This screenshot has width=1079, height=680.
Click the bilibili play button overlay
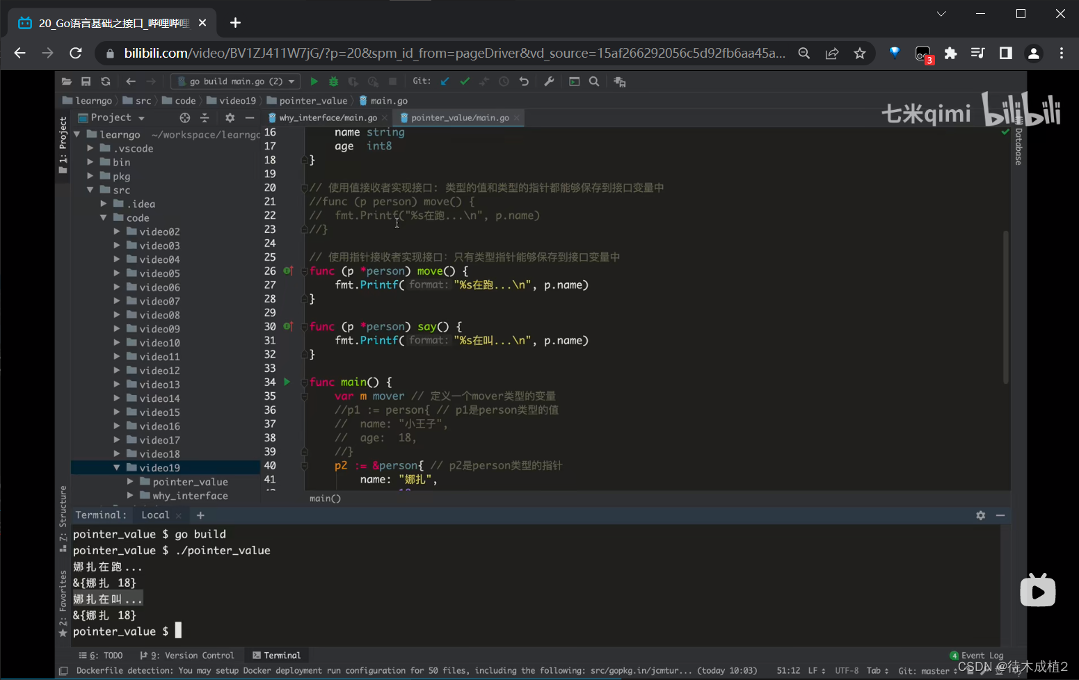point(1038,590)
